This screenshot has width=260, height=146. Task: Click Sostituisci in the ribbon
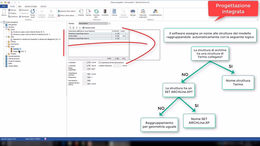[13, 16]
